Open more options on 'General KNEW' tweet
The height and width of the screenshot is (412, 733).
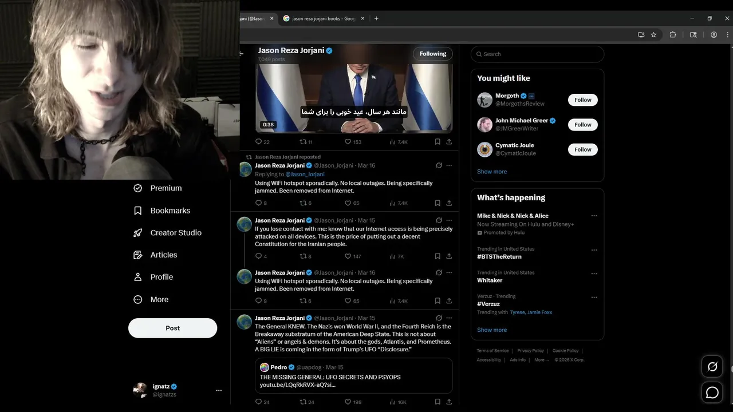449,318
